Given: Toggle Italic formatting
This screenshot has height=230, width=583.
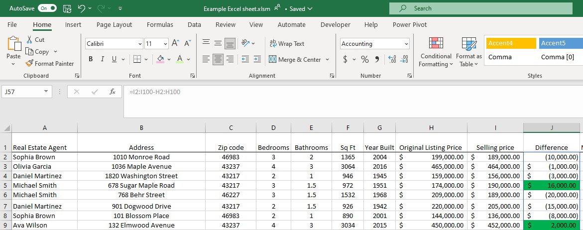Looking at the screenshot, I should click(103, 59).
